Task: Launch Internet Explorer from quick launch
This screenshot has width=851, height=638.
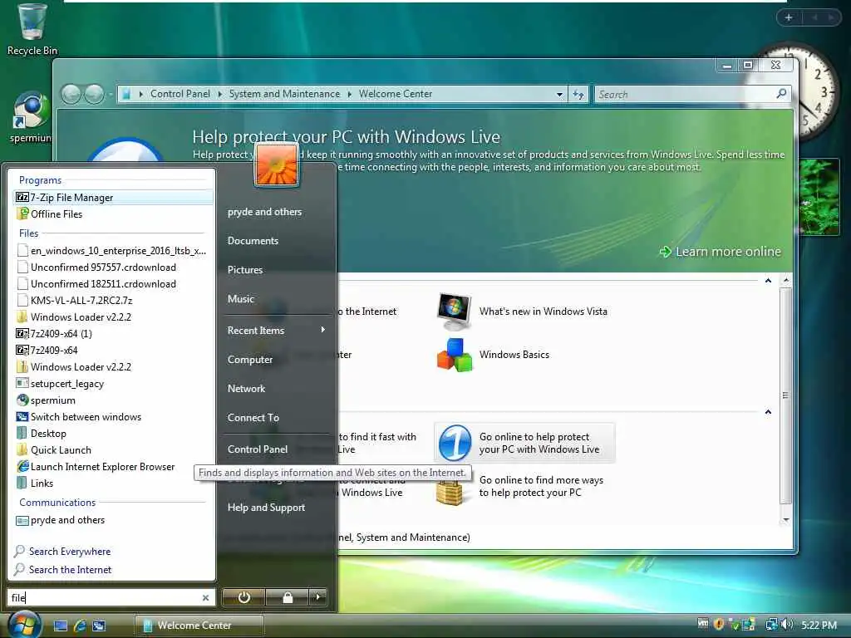Action: click(80, 626)
